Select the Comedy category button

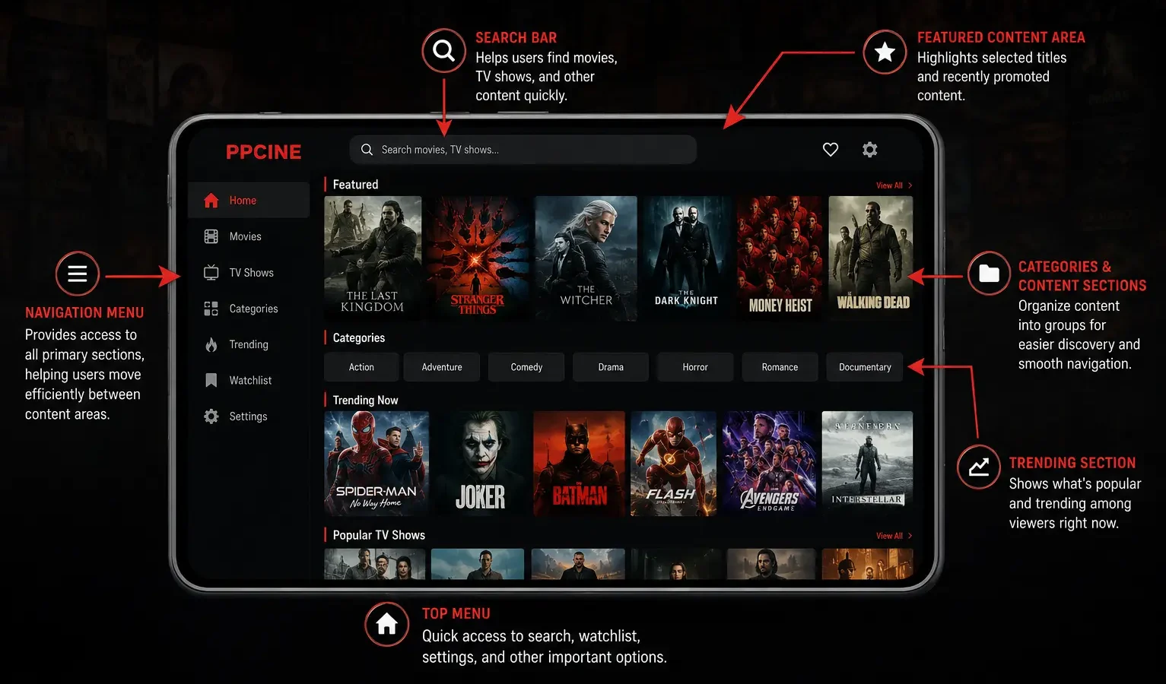pyautogui.click(x=526, y=367)
